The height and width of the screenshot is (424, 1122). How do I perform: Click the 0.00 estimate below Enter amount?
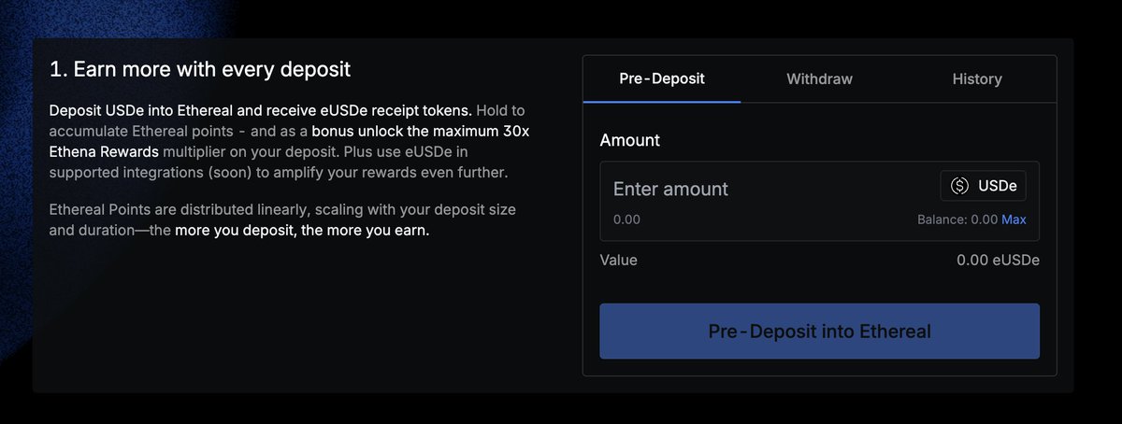[x=626, y=219]
